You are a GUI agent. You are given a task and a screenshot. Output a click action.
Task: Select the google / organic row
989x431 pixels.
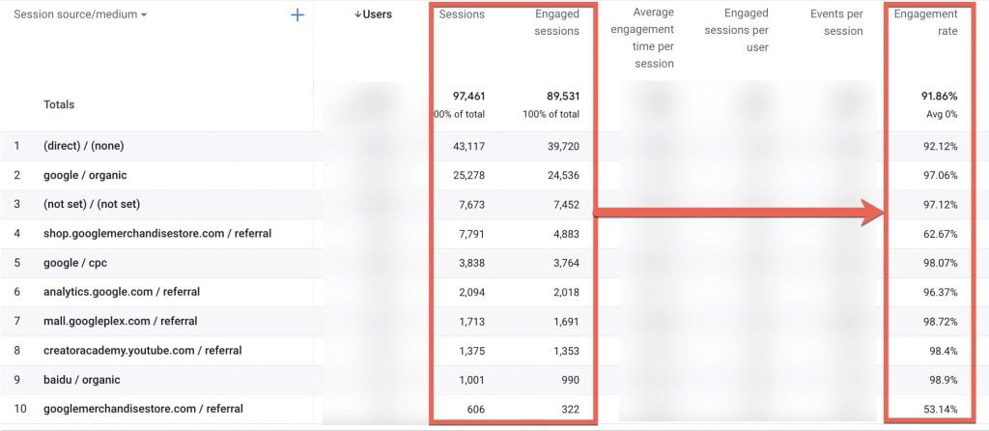(85, 176)
